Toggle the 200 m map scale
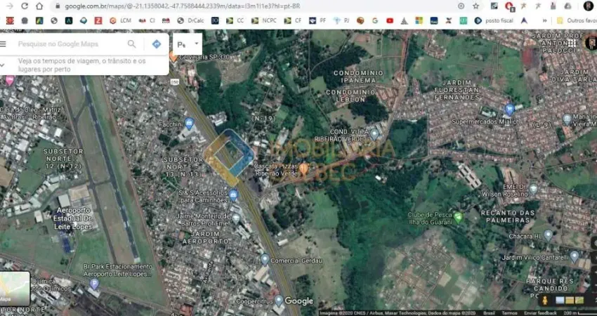 click(x=579, y=313)
